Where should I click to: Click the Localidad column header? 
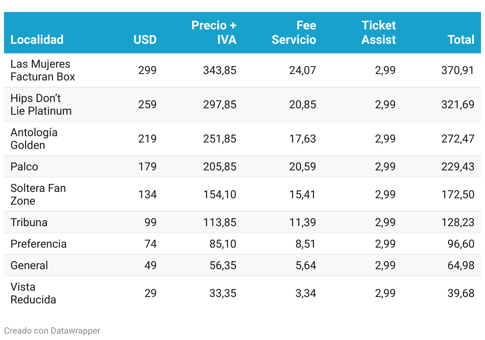coord(37,39)
